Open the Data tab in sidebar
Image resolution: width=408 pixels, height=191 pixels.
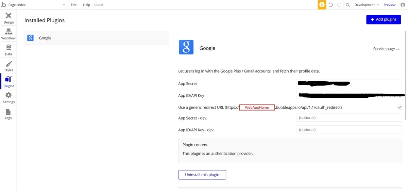click(8, 50)
